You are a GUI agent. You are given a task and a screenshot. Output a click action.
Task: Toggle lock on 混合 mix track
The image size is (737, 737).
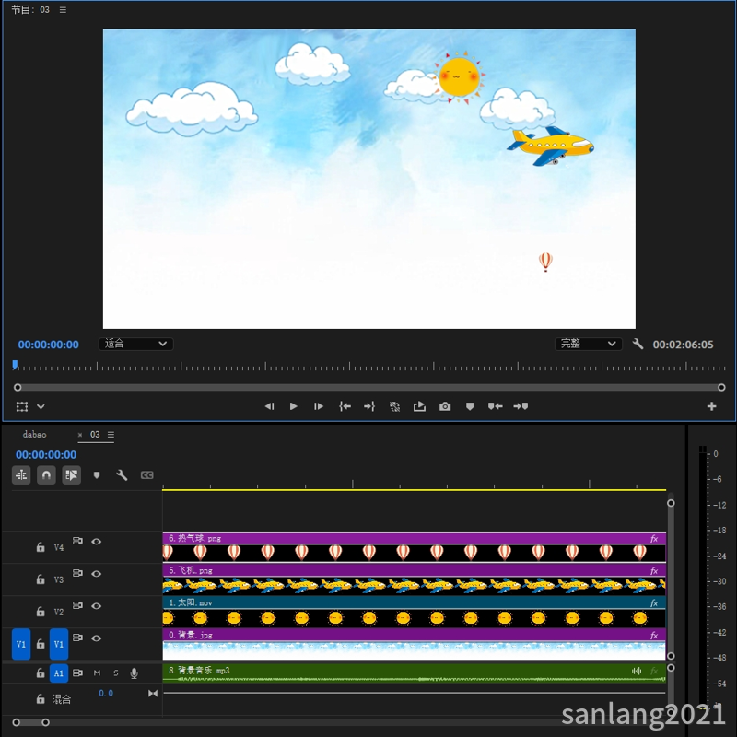click(41, 699)
